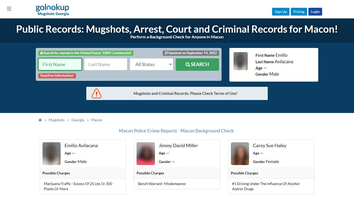Click the Marijuana-Traffic charge text
The image size is (354, 199).
click(x=78, y=186)
